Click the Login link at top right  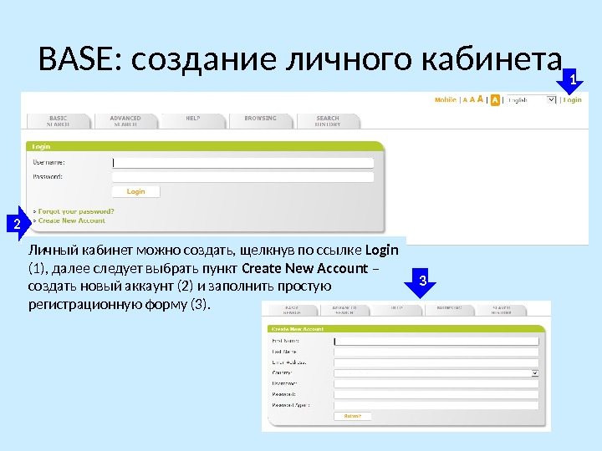pyautogui.click(x=573, y=99)
